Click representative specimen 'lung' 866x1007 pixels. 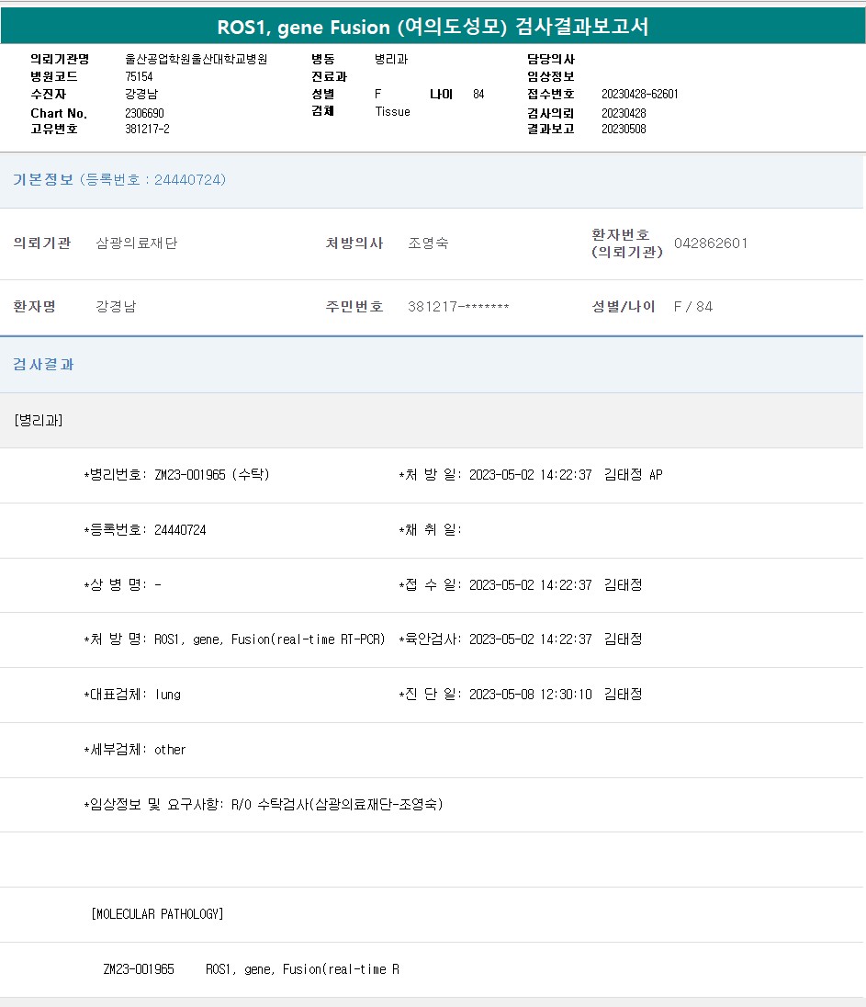tap(167, 695)
